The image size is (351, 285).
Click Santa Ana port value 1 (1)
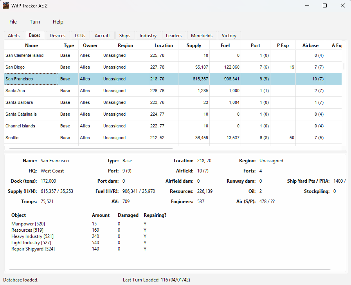(264, 91)
